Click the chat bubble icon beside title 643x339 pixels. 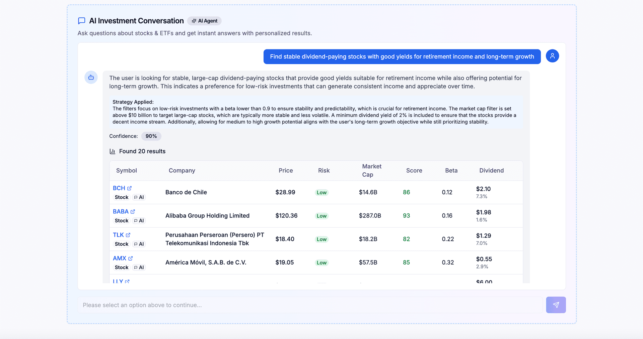click(x=81, y=21)
